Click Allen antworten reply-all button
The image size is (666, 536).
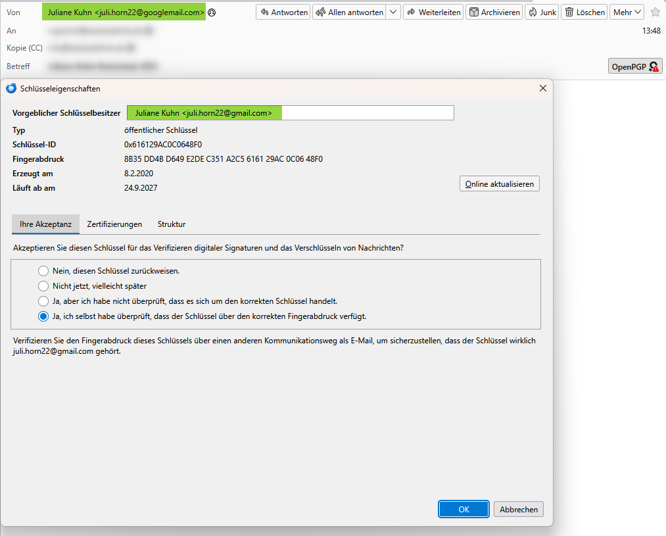click(x=350, y=12)
